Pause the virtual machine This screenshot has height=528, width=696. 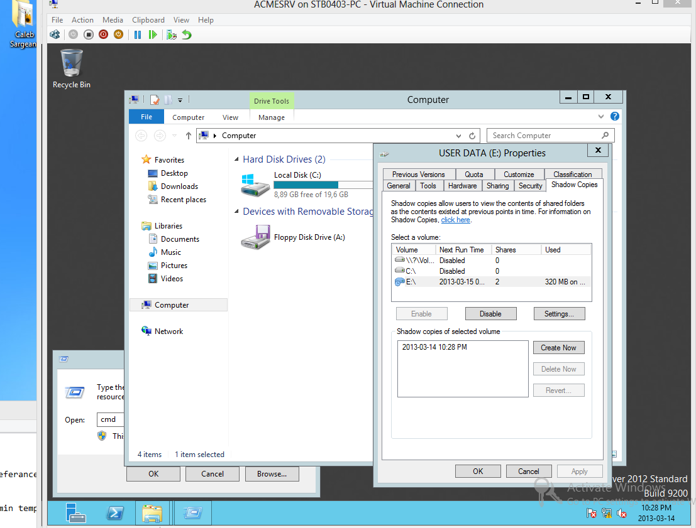point(138,35)
